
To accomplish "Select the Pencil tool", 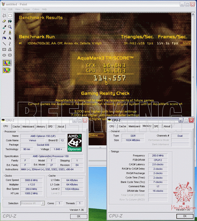I will (x=4, y=33).
